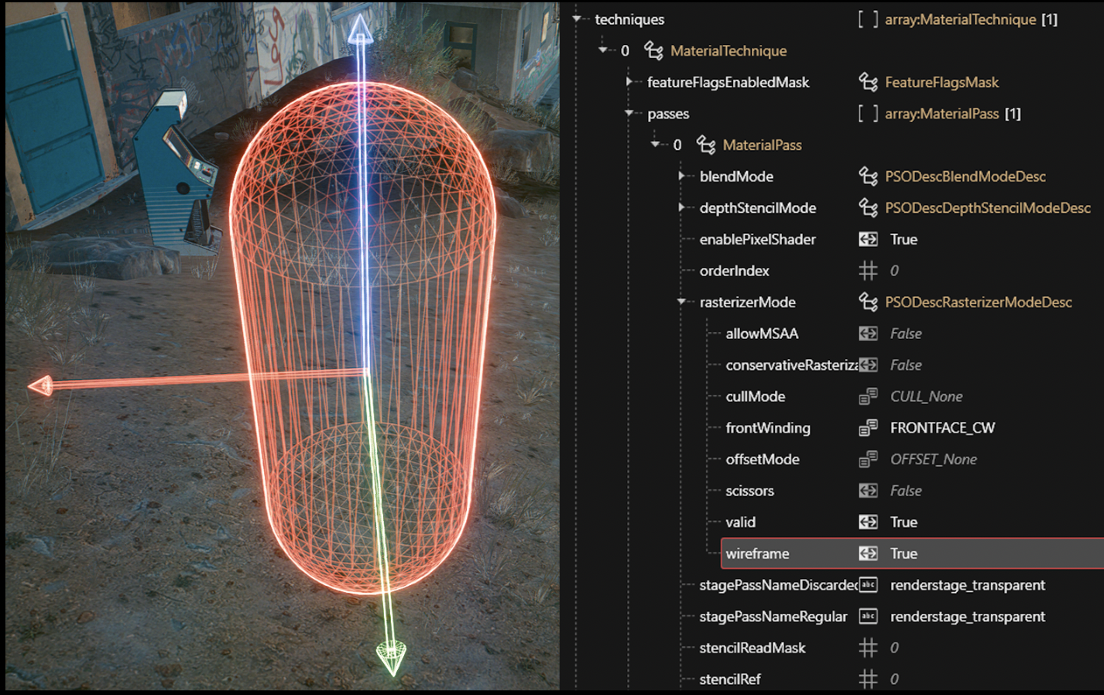This screenshot has width=1104, height=695.
Task: Select the techniques tree row
Action: [629, 19]
